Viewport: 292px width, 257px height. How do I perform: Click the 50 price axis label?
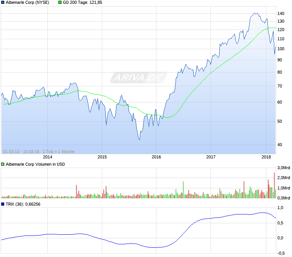coord(280,122)
